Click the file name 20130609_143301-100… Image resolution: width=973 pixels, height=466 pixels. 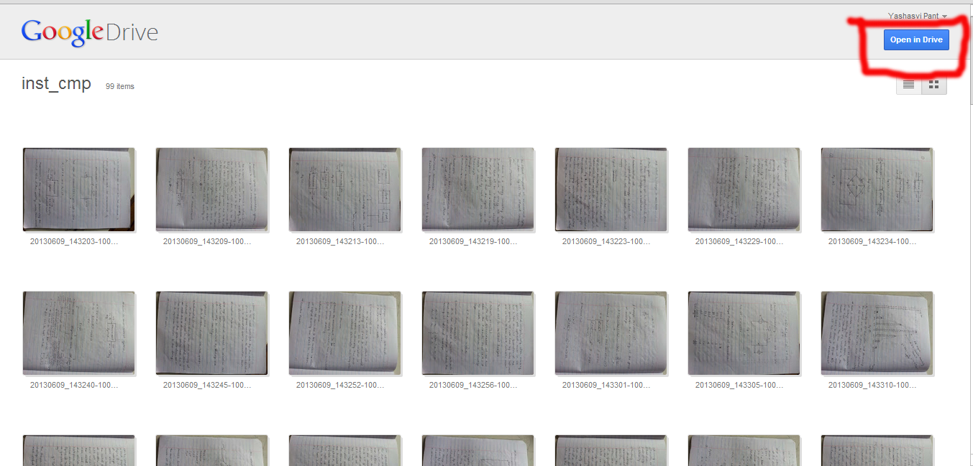606,386
